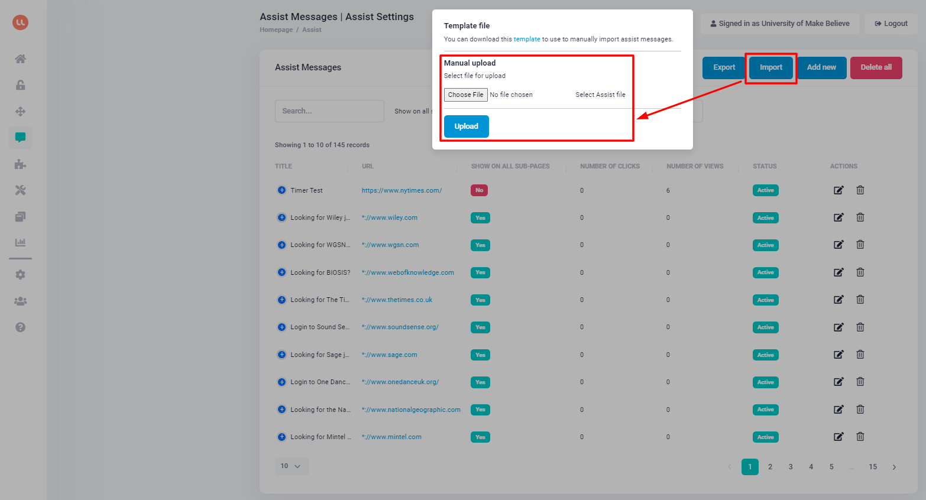Click the move crosshair icon in the sidebar
Screen dimensions: 926x500
click(20, 111)
